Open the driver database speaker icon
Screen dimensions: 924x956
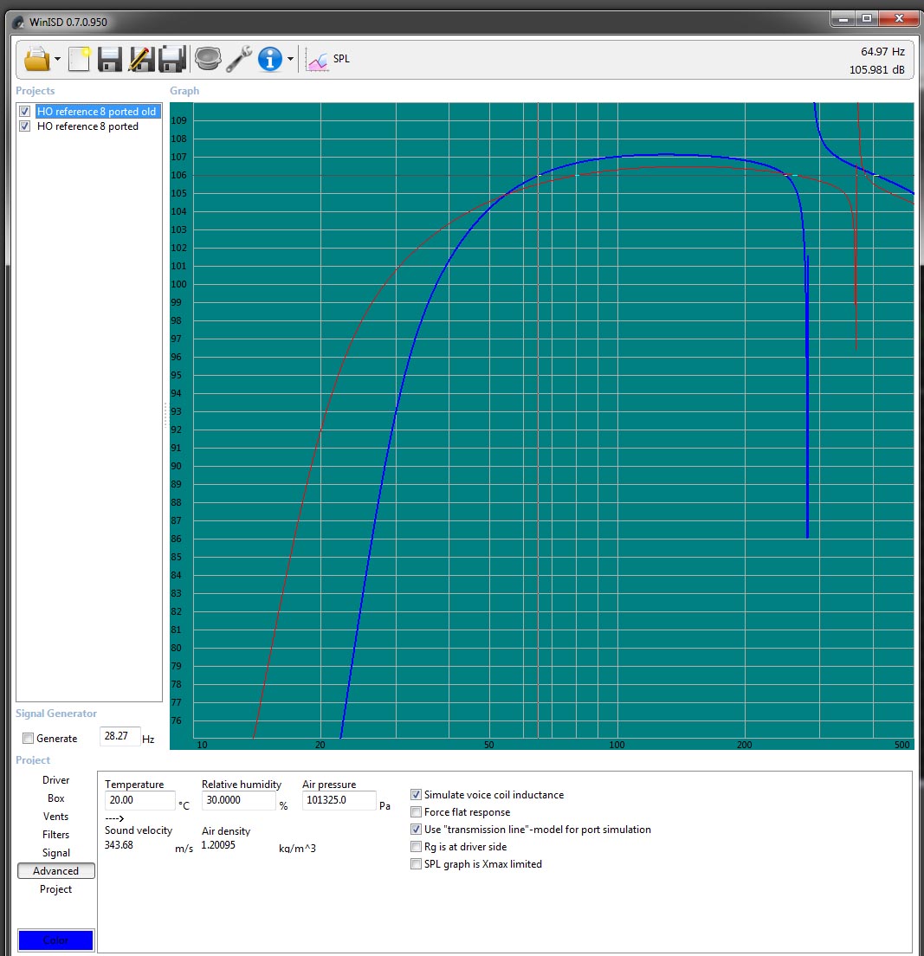click(x=208, y=59)
